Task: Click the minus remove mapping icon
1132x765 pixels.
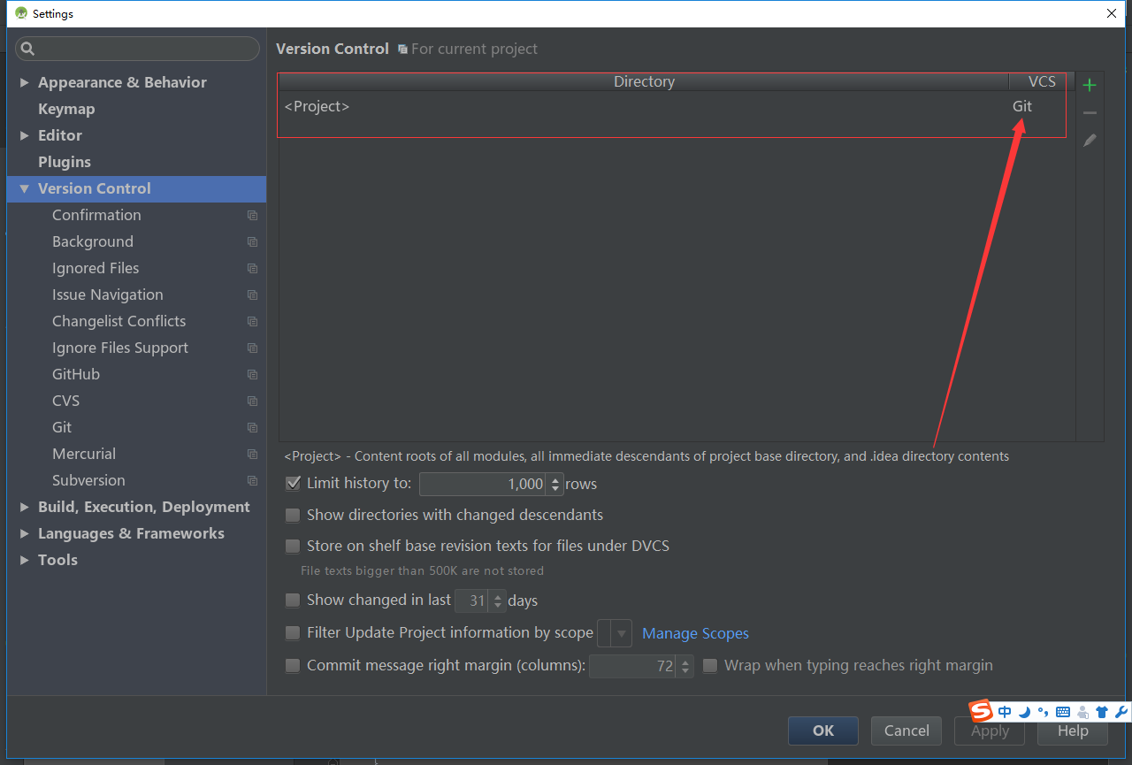Action: tap(1090, 112)
